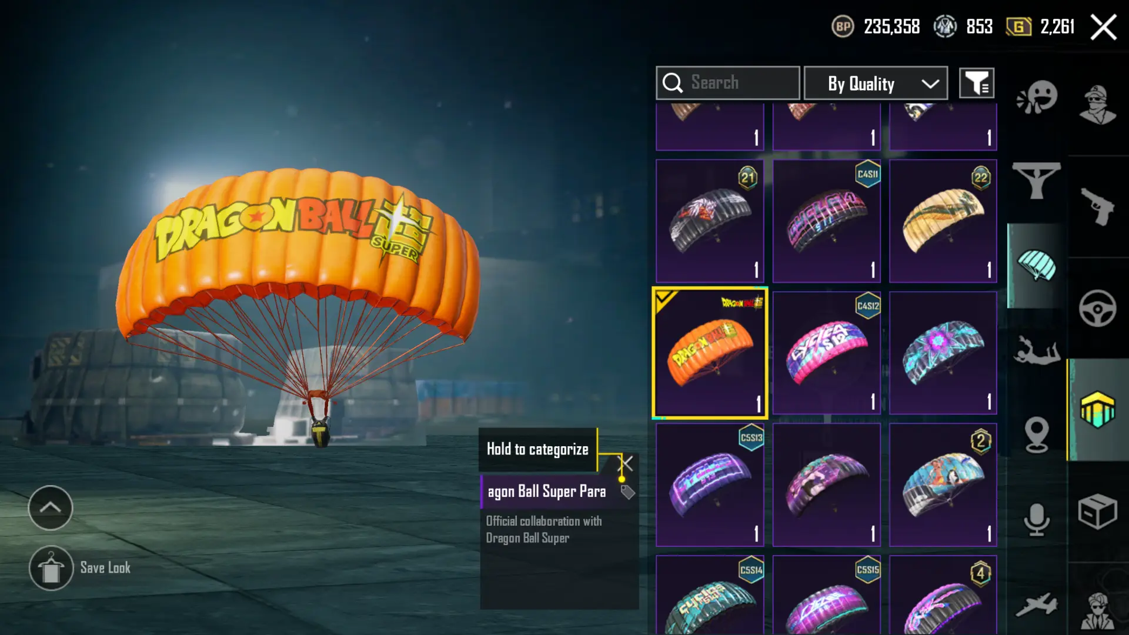Open the crate box category icon

(1097, 512)
